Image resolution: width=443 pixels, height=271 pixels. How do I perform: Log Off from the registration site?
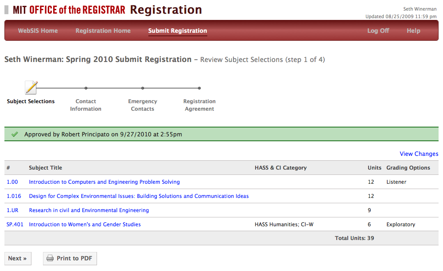click(378, 31)
